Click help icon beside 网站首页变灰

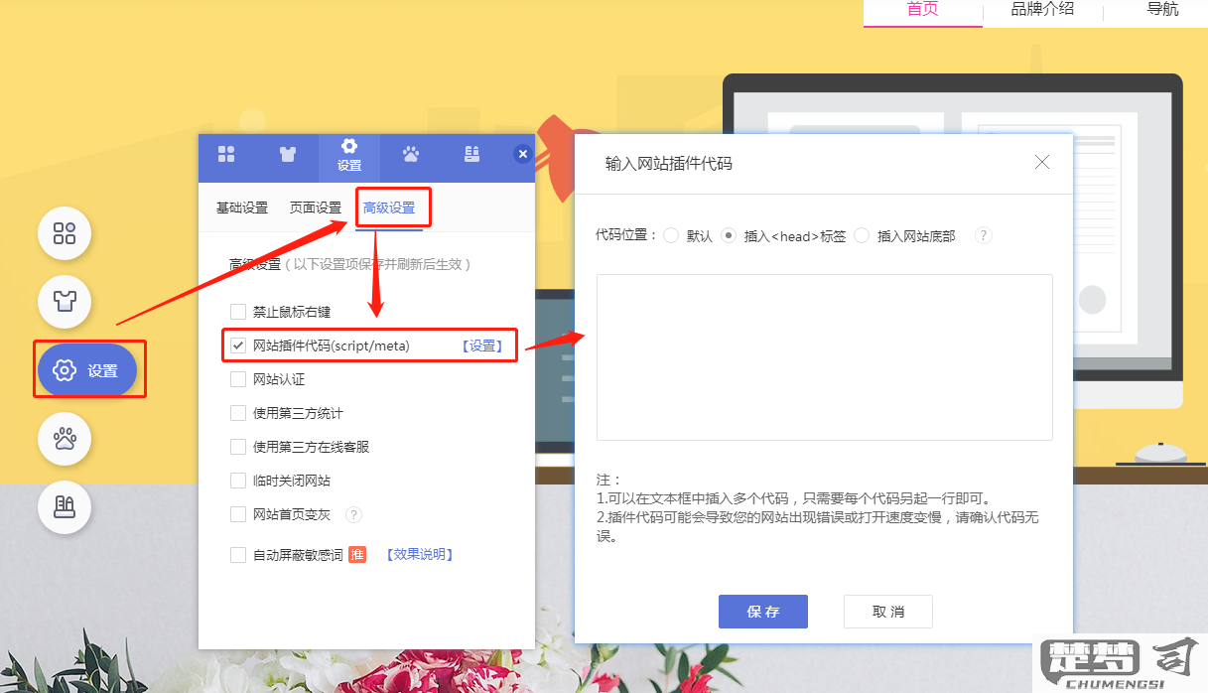(353, 514)
